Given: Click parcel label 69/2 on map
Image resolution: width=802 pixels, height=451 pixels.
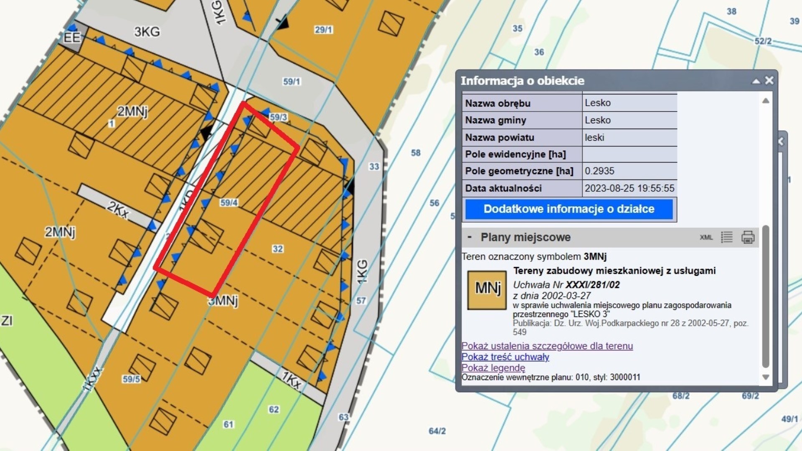Looking at the screenshot, I should pyautogui.click(x=750, y=396).
